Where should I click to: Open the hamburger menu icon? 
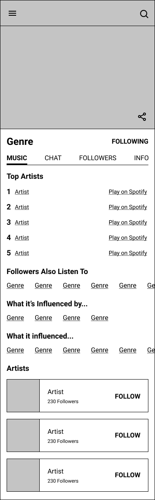click(12, 13)
